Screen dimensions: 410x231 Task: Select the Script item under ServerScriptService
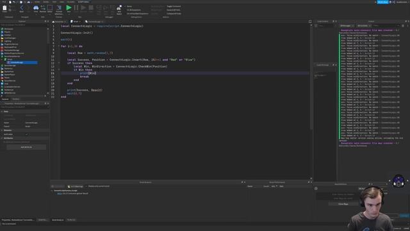pyautogui.click(x=10, y=60)
